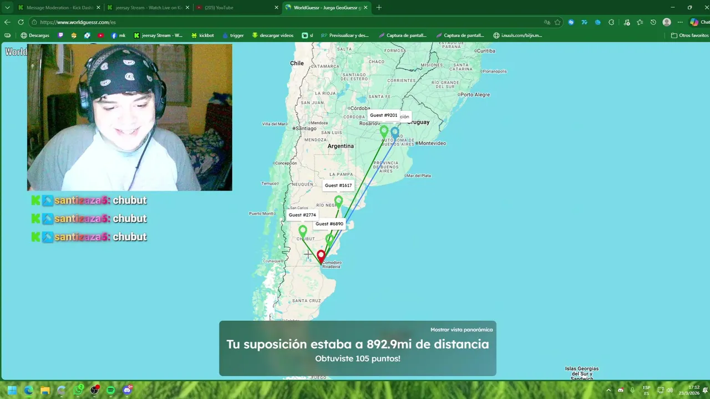Click the Guest #6890 label
710x399 pixels.
(x=329, y=224)
